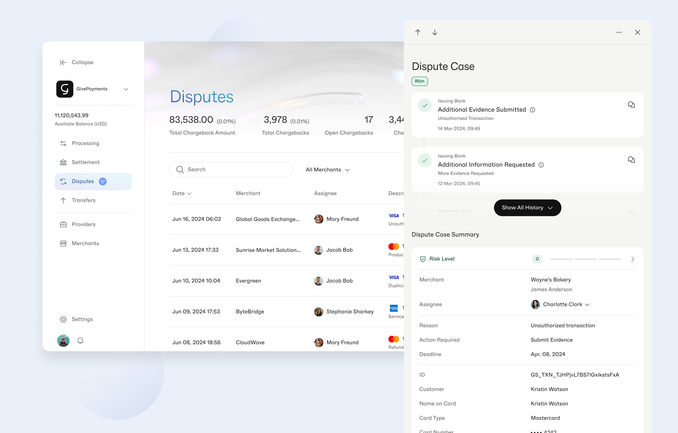This screenshot has width=678, height=433.
Task: Open the GivePayments logo
Action: tap(65, 89)
